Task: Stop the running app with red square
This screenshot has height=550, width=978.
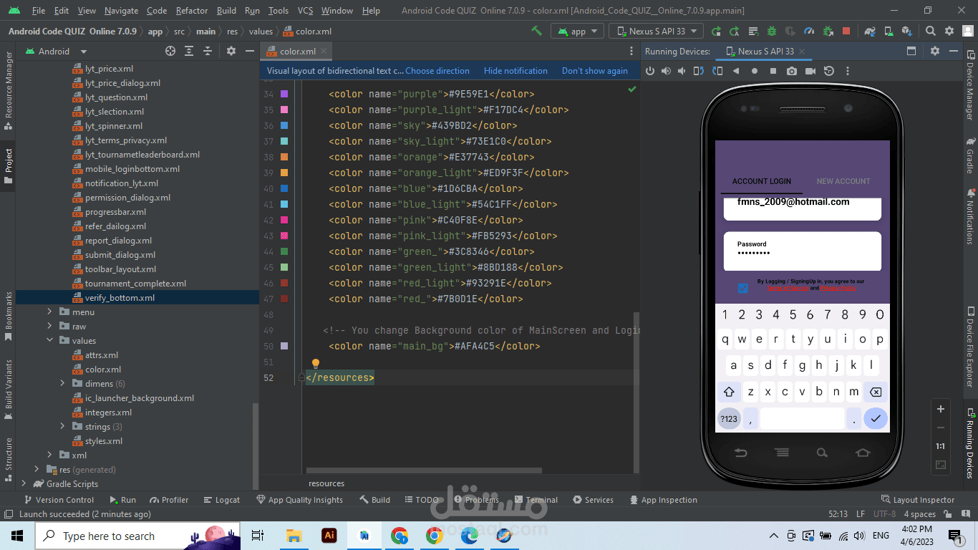Action: coord(846,31)
